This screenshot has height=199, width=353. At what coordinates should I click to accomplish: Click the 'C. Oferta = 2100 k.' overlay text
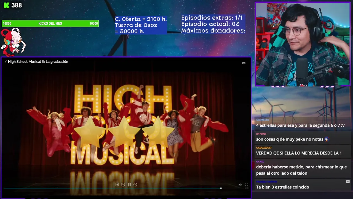click(141, 19)
